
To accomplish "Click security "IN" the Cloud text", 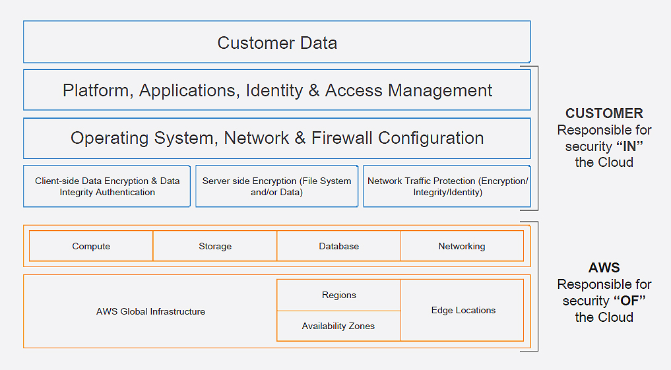I will [604, 154].
